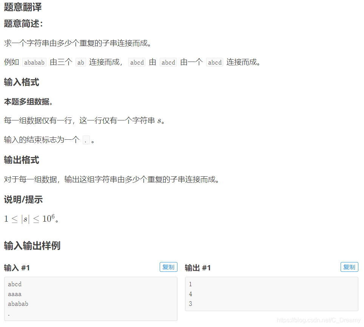
Task: Click the copy button for 输入 #1
Action: 168,267
